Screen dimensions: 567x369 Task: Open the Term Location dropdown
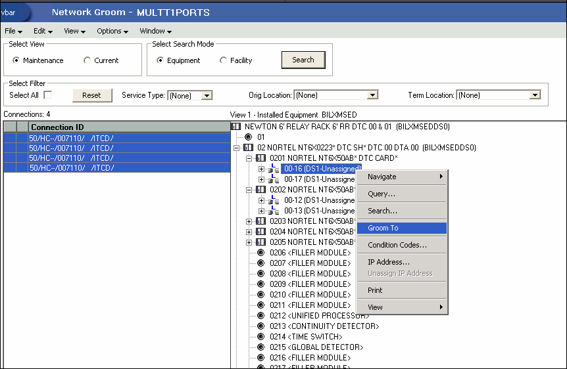[535, 95]
